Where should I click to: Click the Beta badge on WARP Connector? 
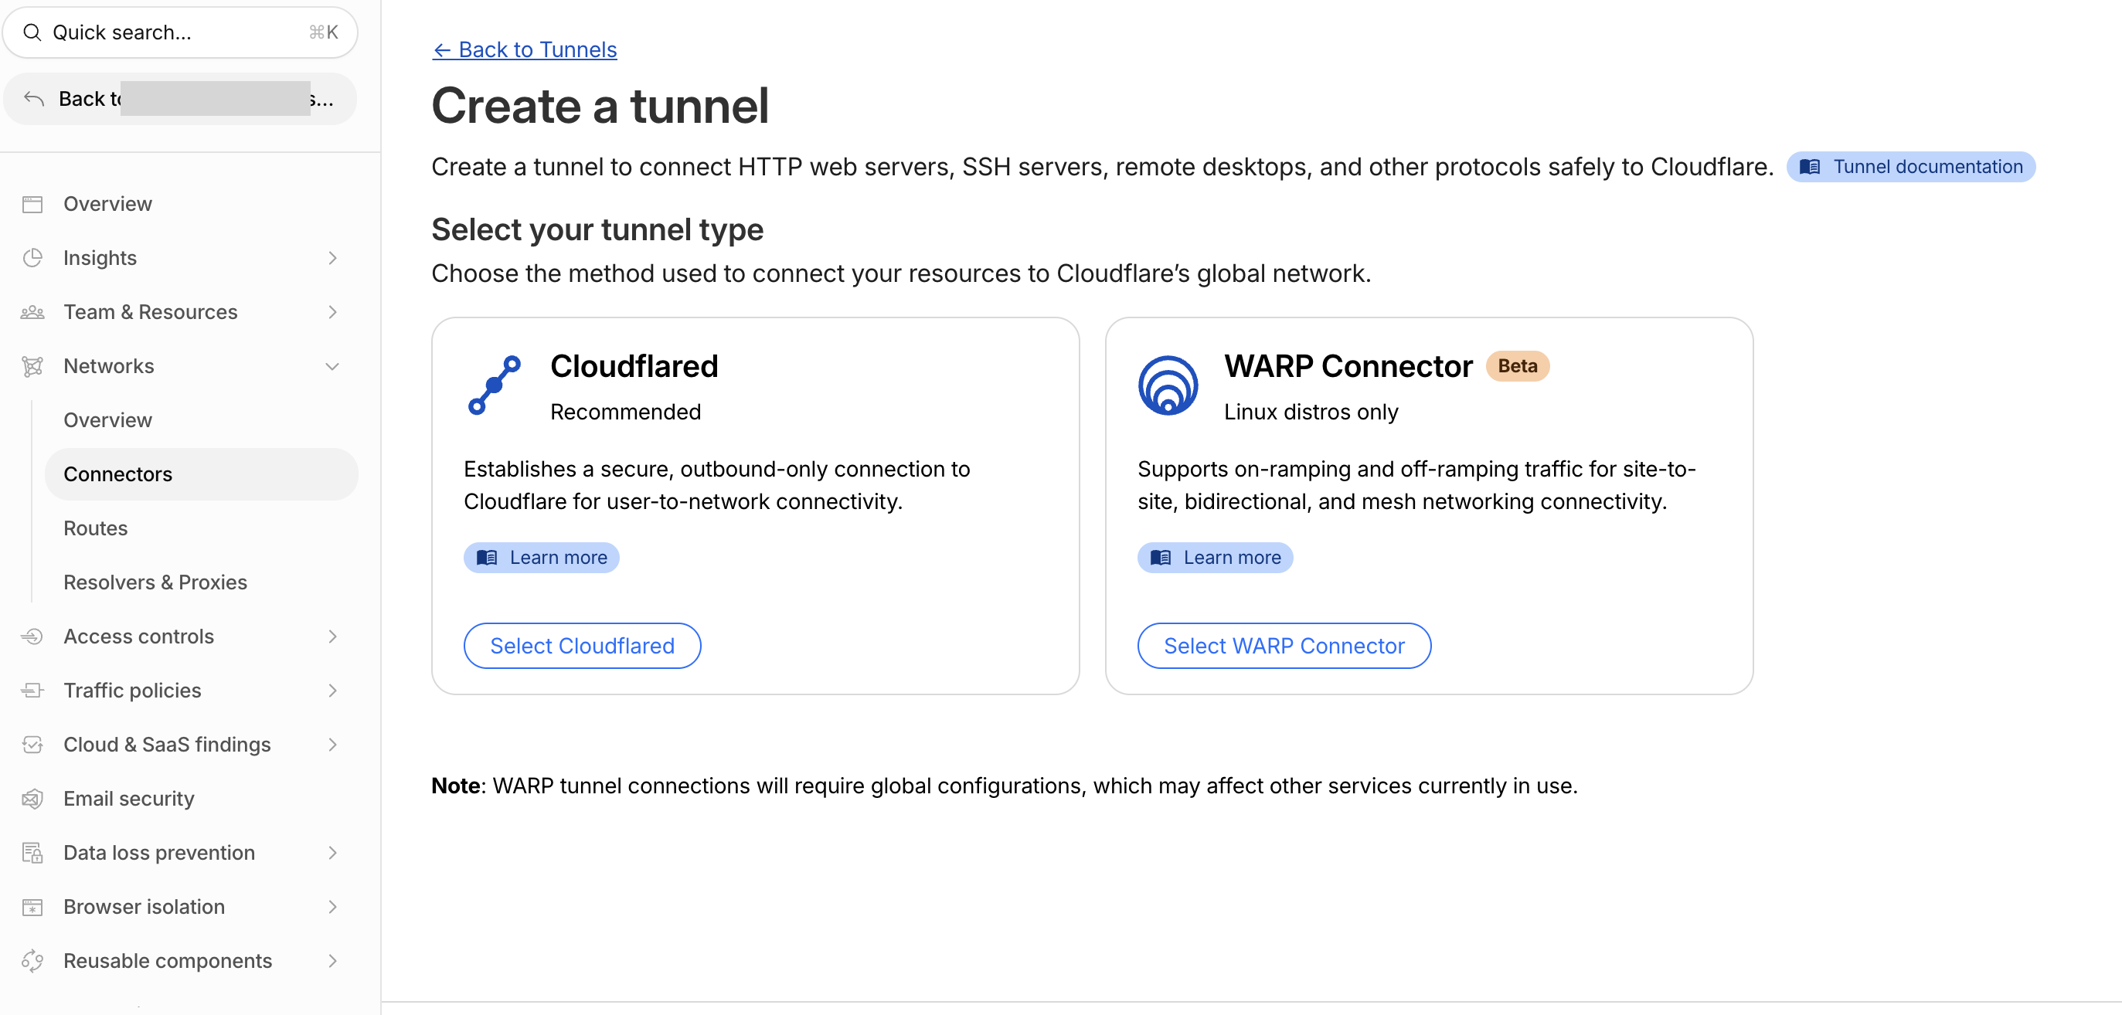tap(1518, 366)
